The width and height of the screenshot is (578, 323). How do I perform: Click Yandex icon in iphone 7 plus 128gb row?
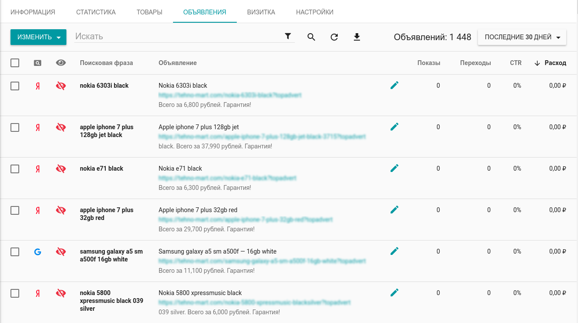[x=38, y=127]
